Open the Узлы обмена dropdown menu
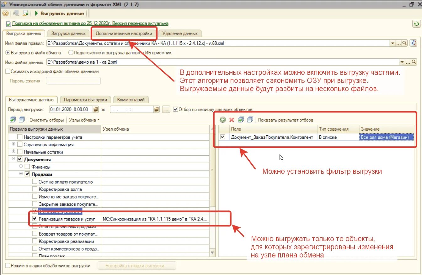422x275 pixels. click(84, 120)
